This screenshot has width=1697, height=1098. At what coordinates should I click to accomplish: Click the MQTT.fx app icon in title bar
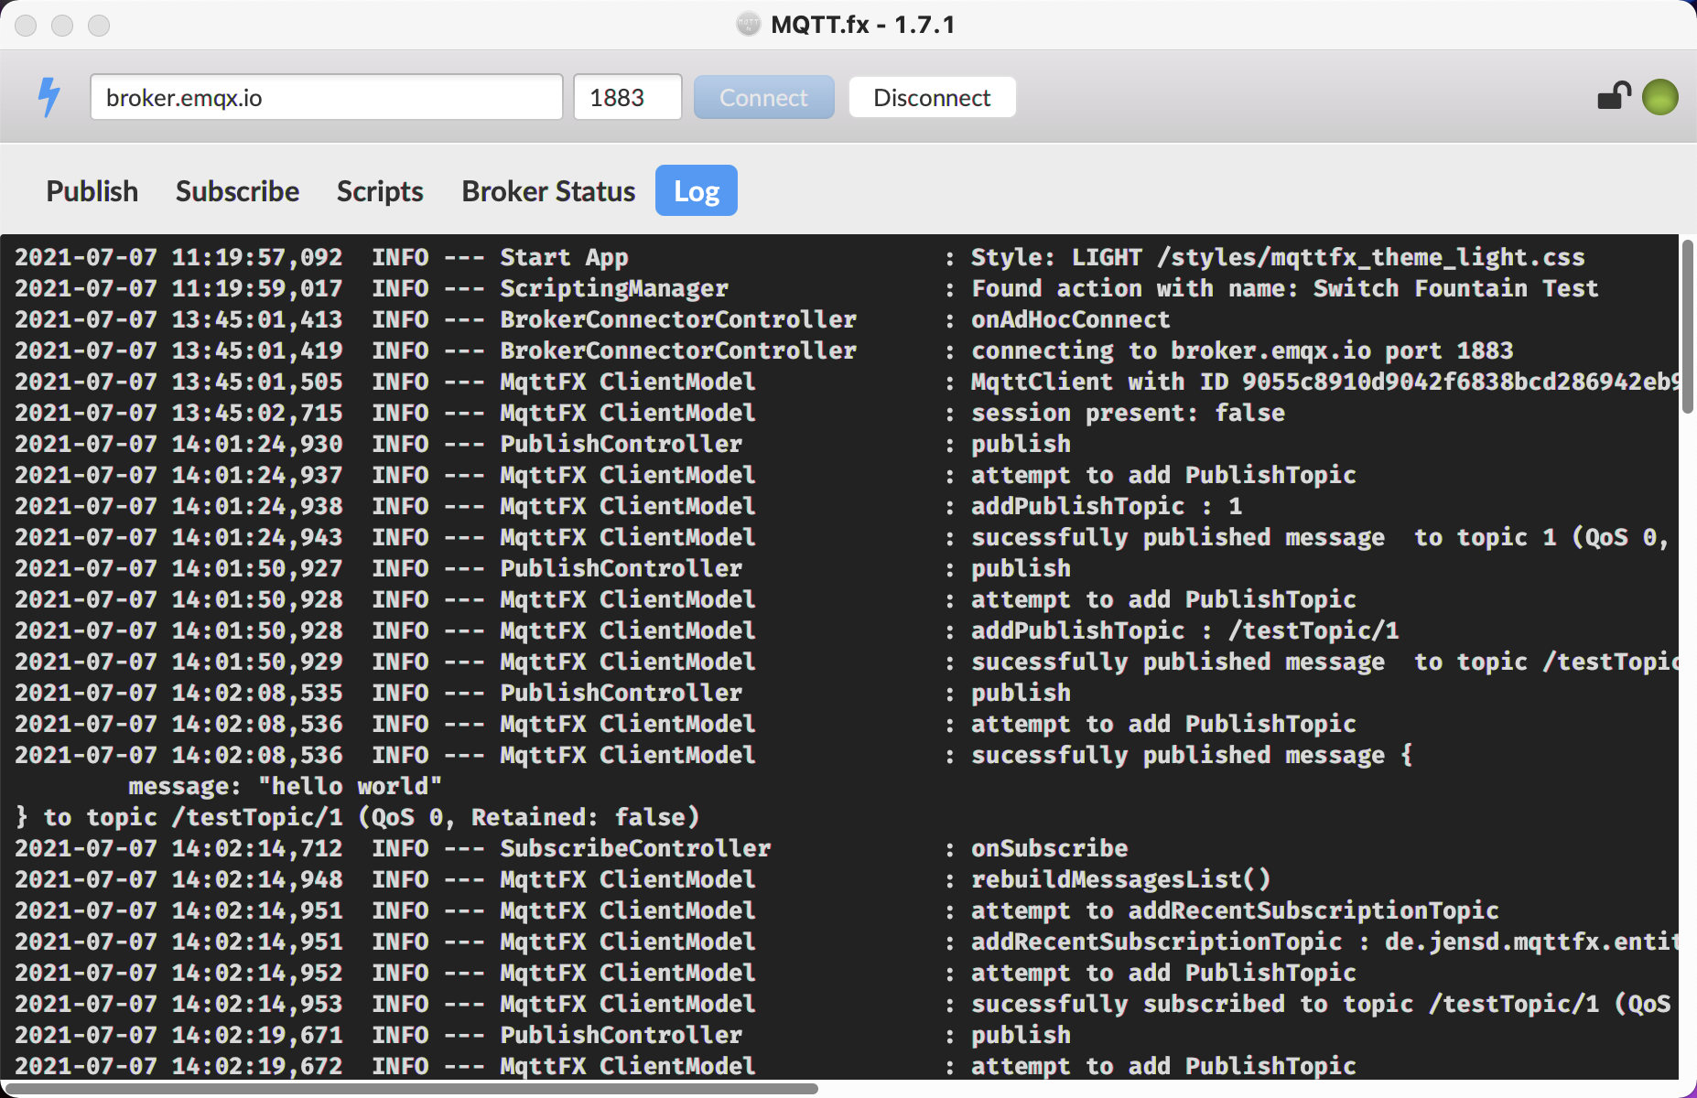click(x=748, y=24)
